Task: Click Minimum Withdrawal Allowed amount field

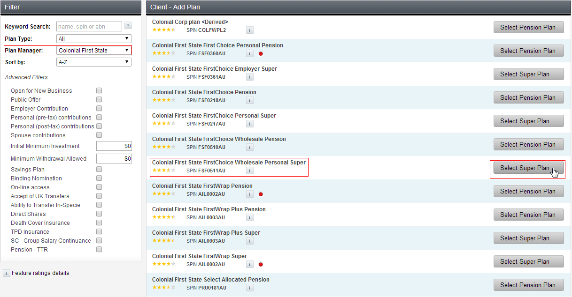Action: click(114, 158)
